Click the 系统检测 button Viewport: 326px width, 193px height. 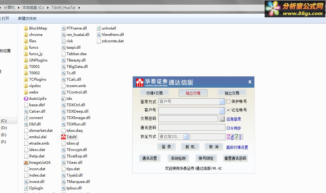click(x=178, y=158)
